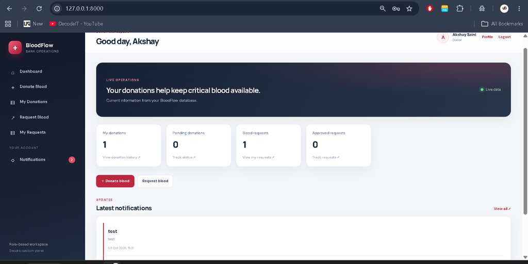Image resolution: width=528 pixels, height=264 pixels.
Task: Click the test notification title
Action: [x=112, y=232]
